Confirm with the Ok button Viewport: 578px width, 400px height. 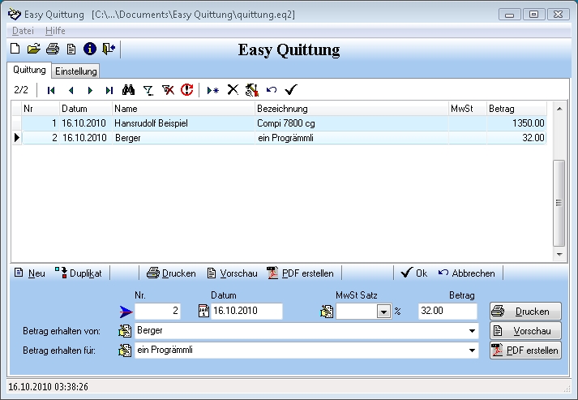(414, 273)
